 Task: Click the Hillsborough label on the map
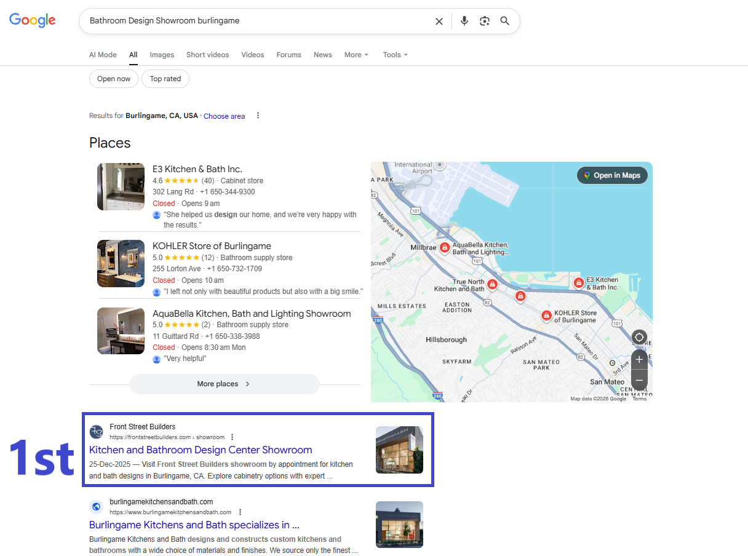coord(446,340)
